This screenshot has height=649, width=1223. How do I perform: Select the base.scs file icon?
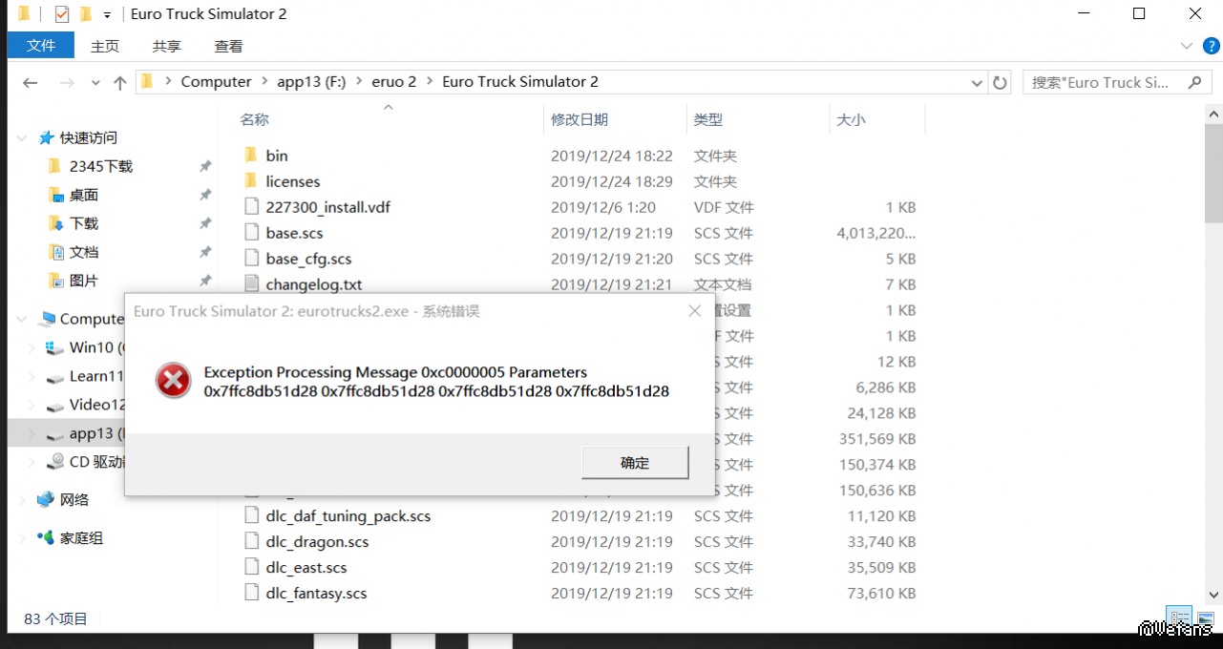tap(251, 232)
